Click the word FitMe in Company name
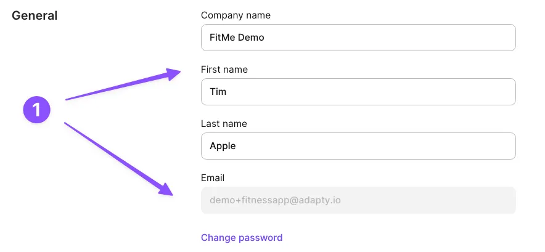 pos(222,38)
